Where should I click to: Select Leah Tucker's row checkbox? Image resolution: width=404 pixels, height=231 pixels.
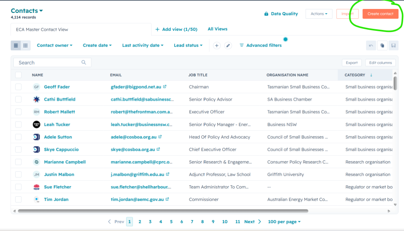[x=18, y=125]
